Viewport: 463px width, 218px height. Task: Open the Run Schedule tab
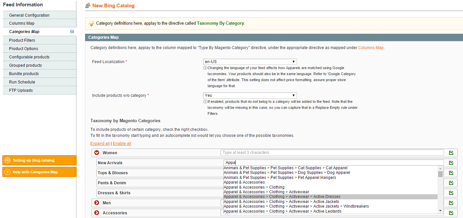point(40,82)
